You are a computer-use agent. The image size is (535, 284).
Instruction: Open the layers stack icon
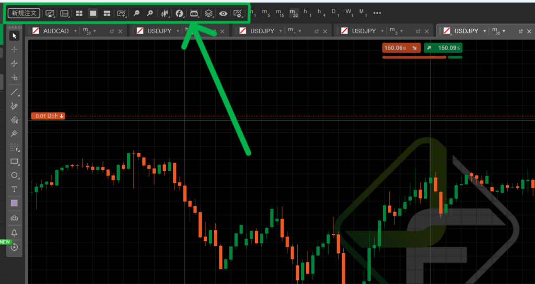click(x=209, y=14)
